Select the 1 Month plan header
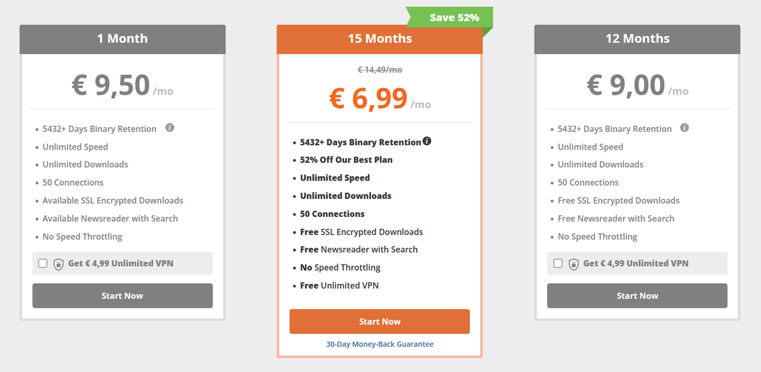761x372 pixels. tap(122, 39)
